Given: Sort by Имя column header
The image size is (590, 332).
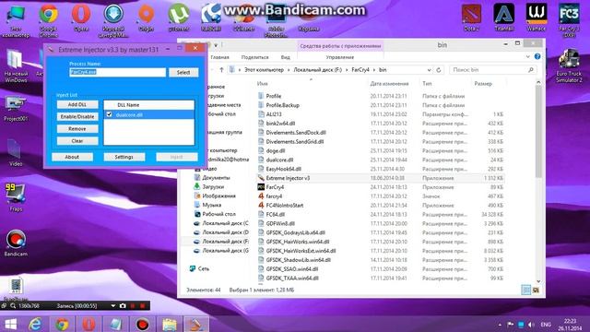Looking at the screenshot, I should (262, 84).
